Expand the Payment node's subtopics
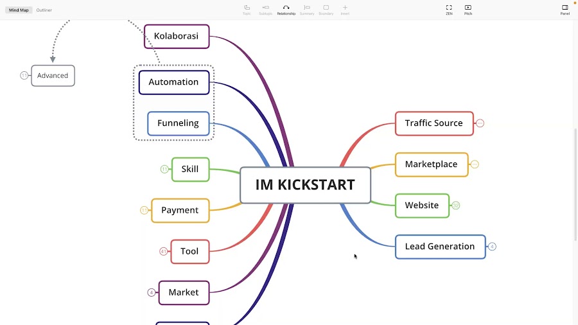The image size is (578, 325). point(144,211)
